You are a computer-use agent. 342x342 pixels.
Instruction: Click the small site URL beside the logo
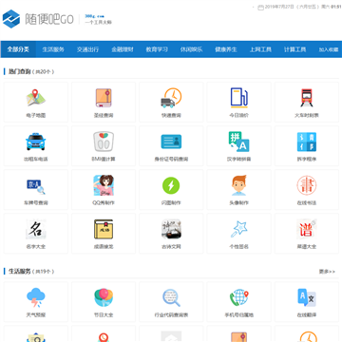(94, 16)
